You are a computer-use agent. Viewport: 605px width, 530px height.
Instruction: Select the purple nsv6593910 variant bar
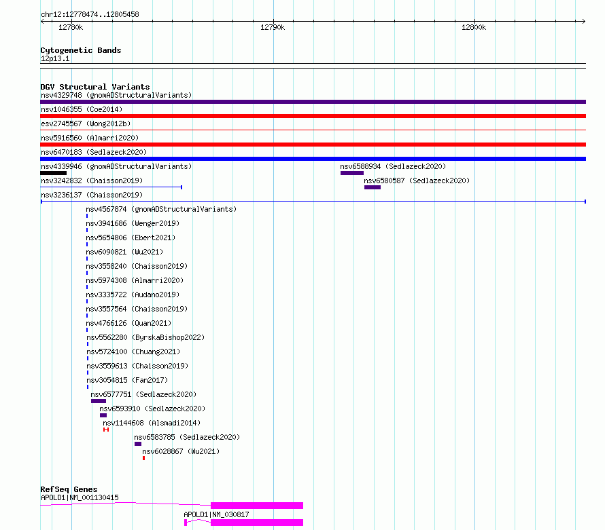point(103,415)
